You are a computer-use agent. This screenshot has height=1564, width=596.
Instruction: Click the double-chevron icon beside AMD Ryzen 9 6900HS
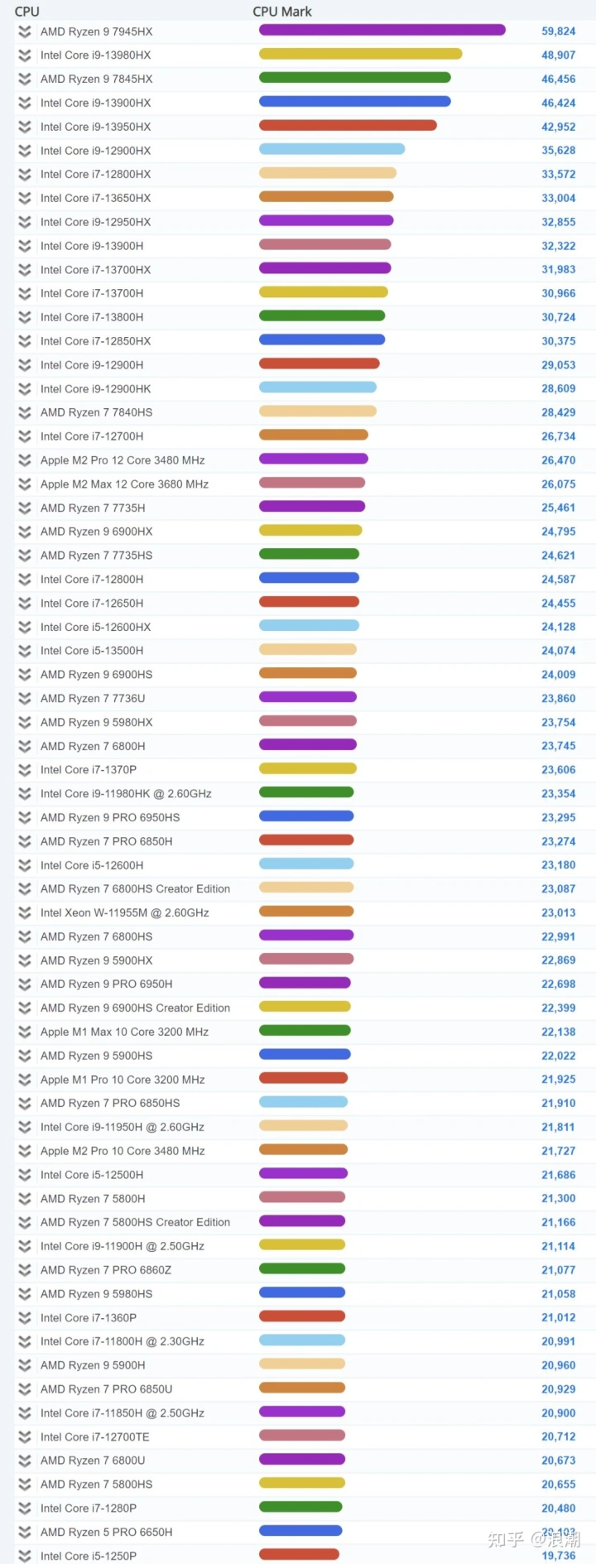25,675
